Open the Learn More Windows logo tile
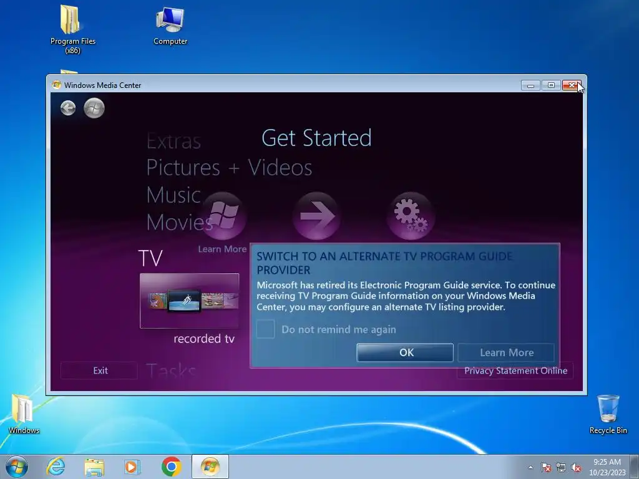 point(223,216)
